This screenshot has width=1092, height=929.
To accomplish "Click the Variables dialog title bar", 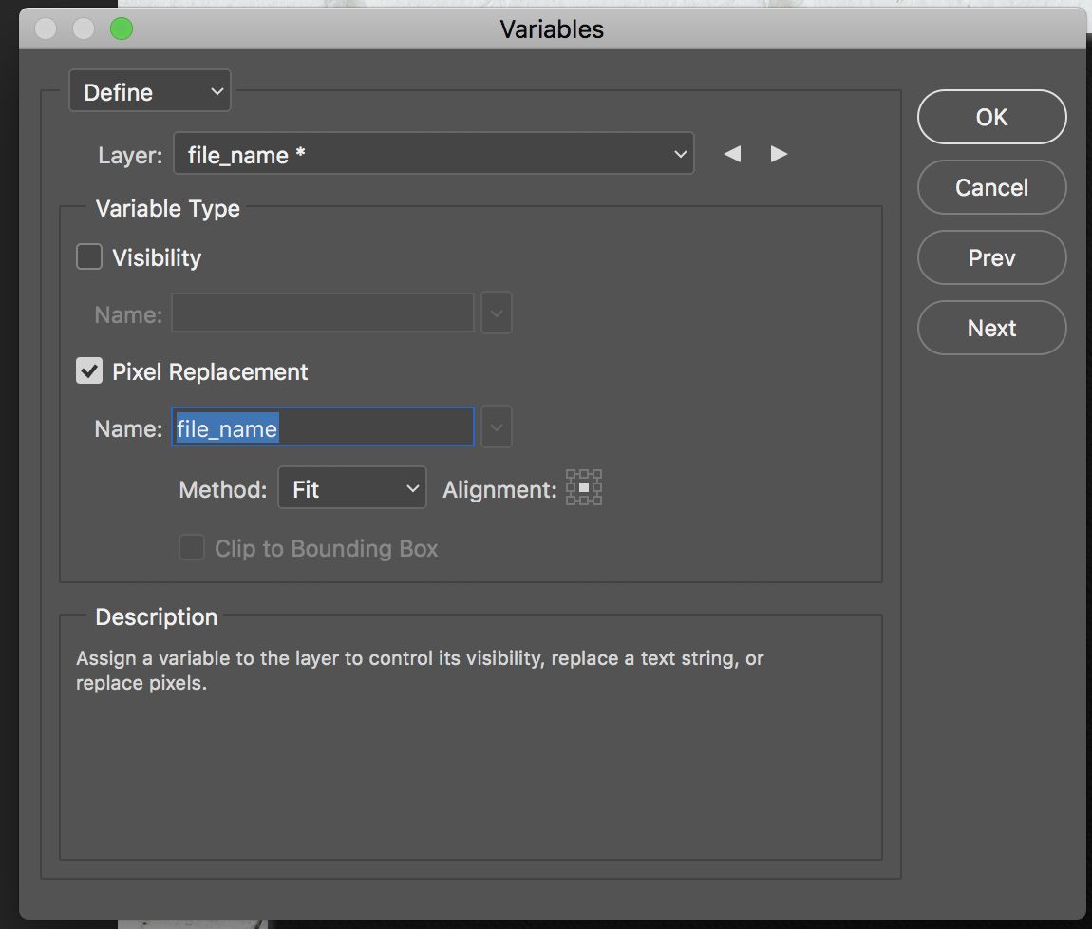I will click(552, 28).
